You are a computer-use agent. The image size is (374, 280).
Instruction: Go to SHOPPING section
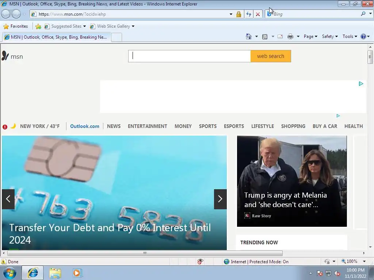[293, 126]
